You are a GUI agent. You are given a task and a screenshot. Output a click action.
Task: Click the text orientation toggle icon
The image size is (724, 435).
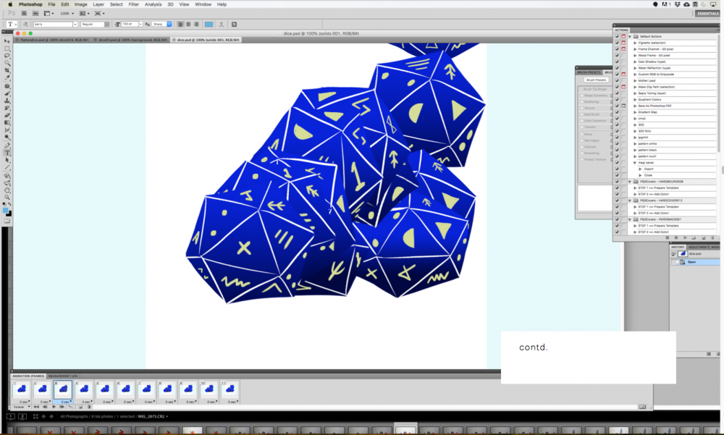(x=25, y=25)
